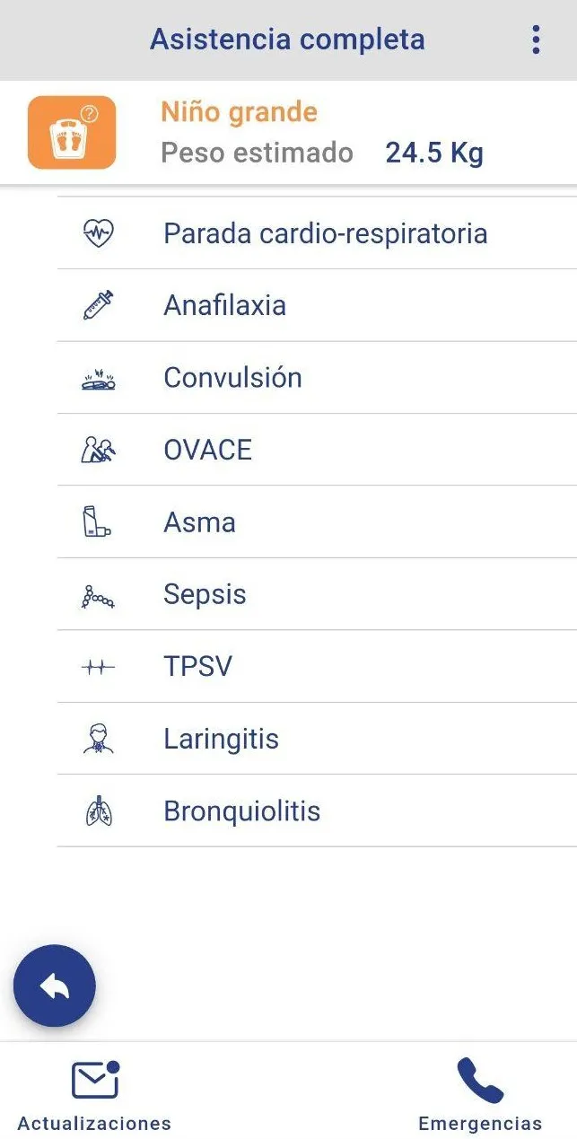577x1139 pixels.
Task: Select the lungs icon for Bronquiolitis
Action: [x=98, y=811]
